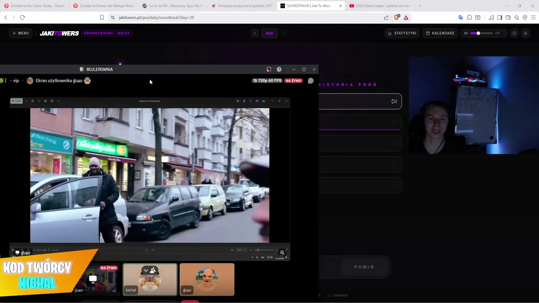Open the media control music note icon

tap(491, 18)
